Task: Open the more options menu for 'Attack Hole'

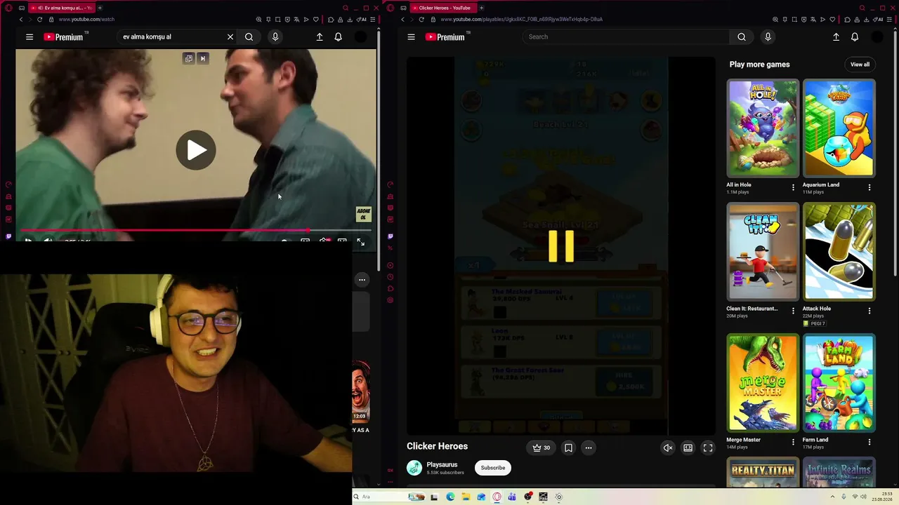Action: click(x=870, y=311)
